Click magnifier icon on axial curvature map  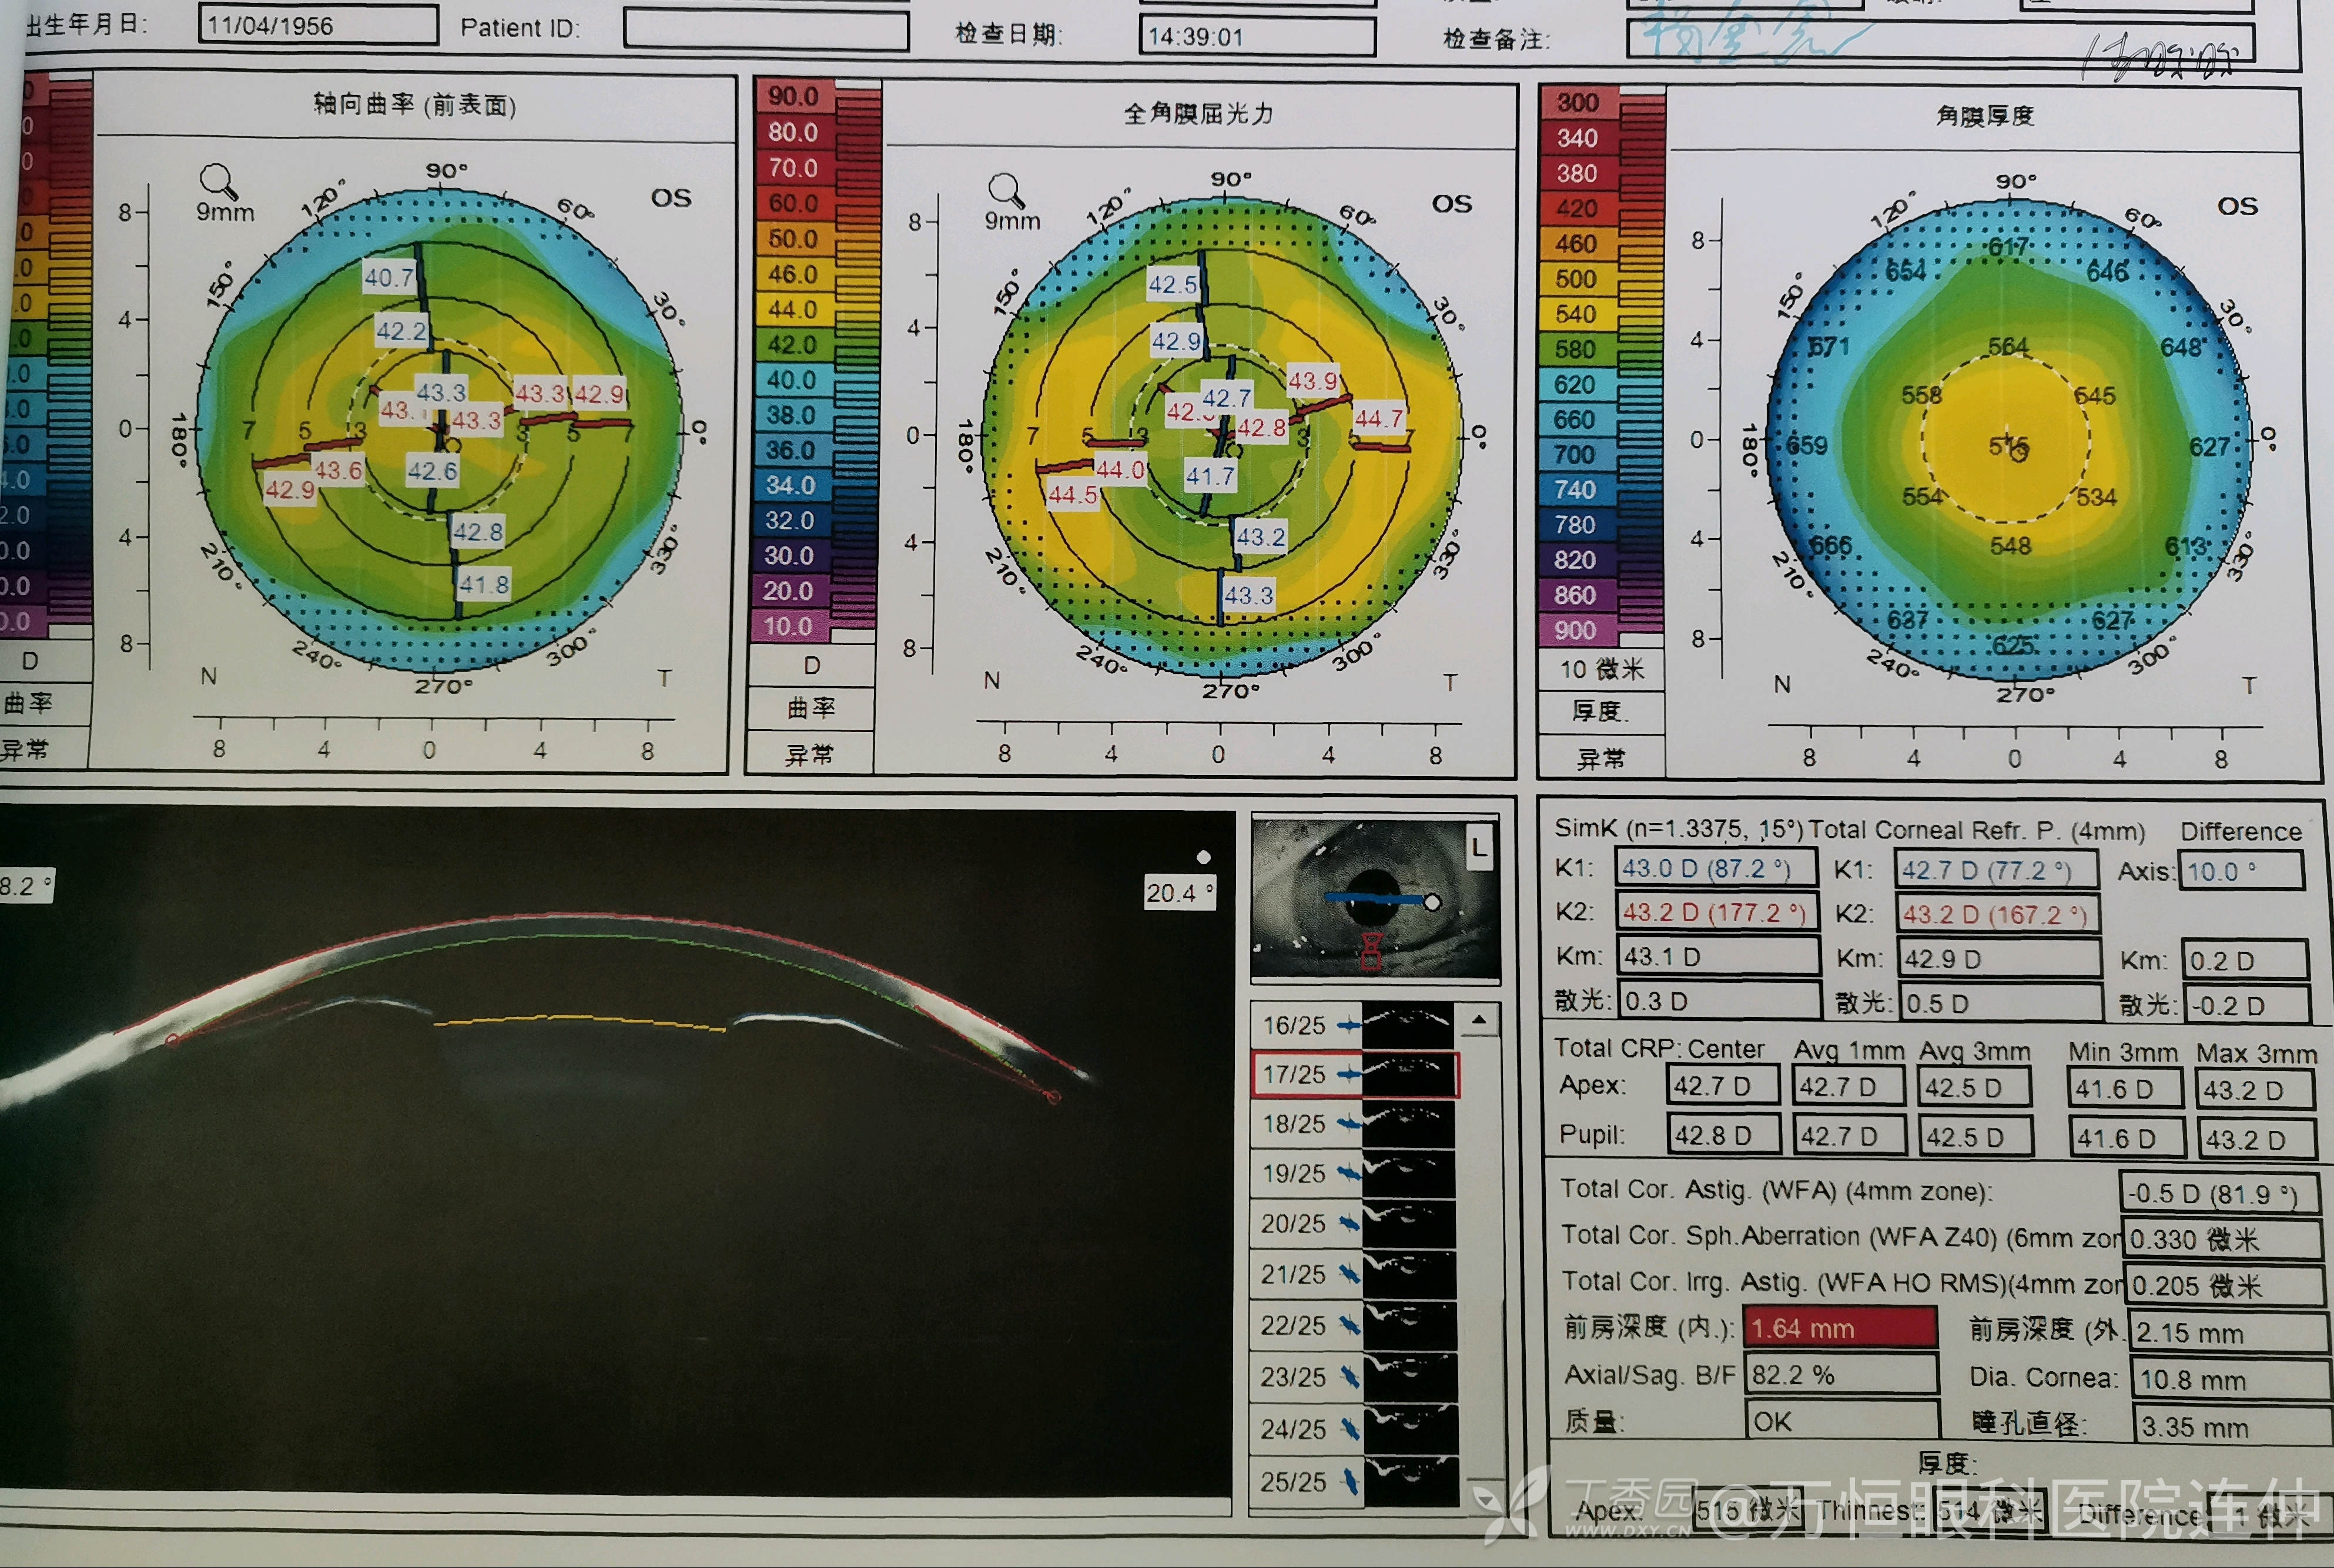click(217, 181)
